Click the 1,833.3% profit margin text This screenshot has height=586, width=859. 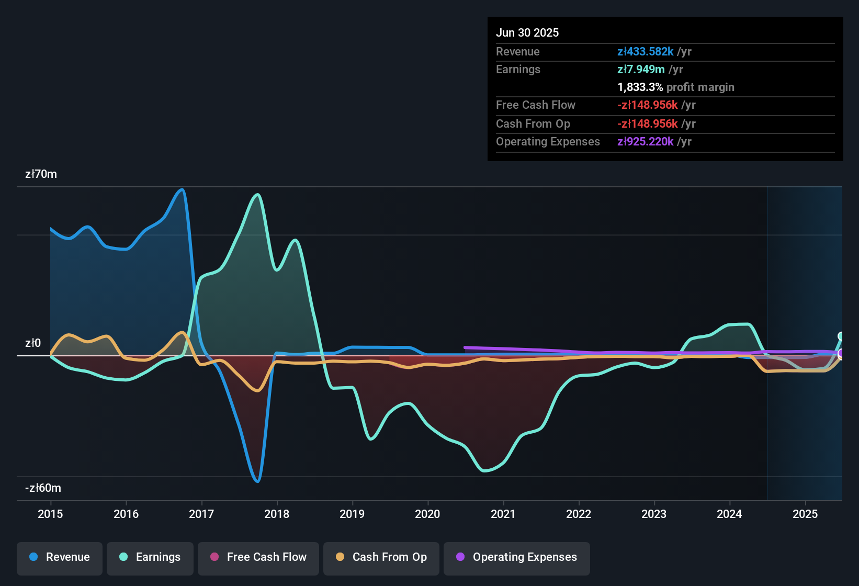pos(675,87)
